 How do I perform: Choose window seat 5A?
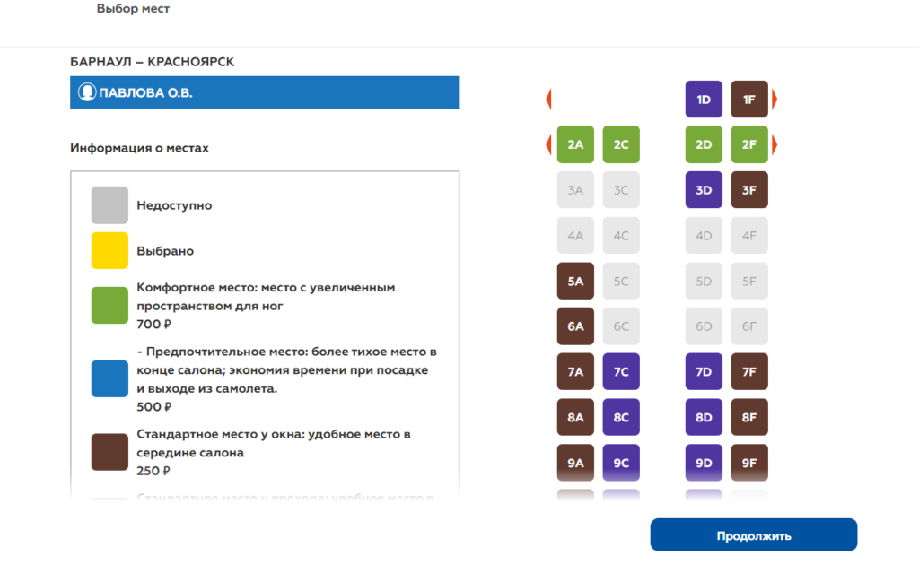[x=575, y=281]
